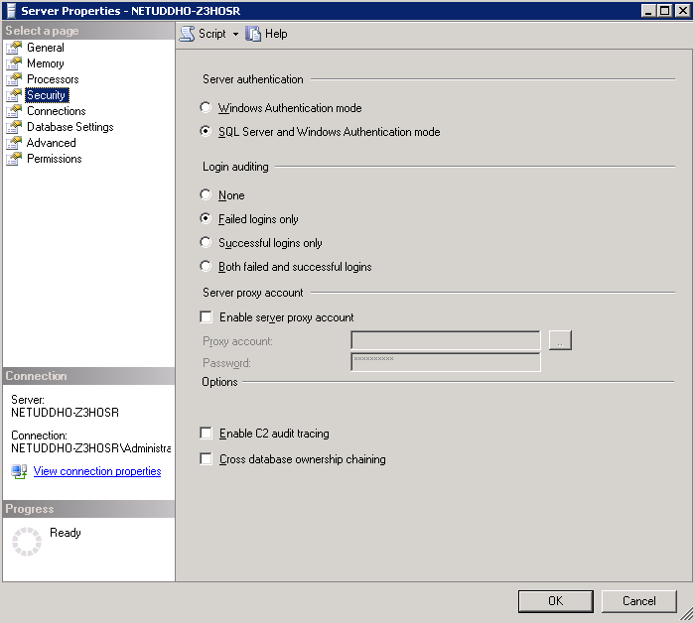Viewport: 695px width, 623px height.
Task: Select Windows Authentication mode
Action: tap(206, 108)
